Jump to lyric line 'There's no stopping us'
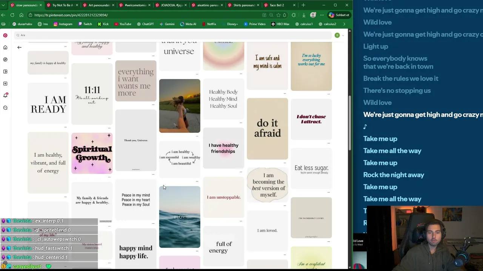483x271 pixels. [397, 90]
